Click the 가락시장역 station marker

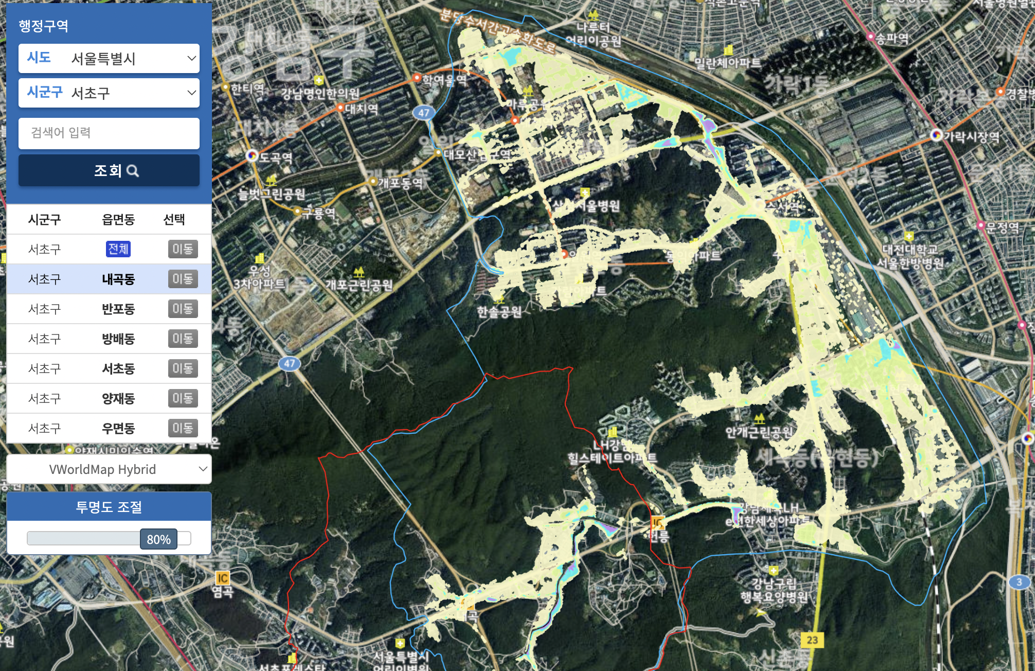tap(936, 135)
